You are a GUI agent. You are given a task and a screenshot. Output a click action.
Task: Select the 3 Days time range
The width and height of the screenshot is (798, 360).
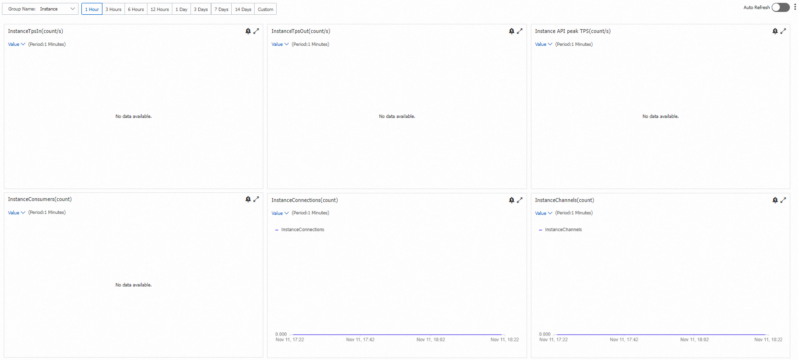tap(201, 9)
